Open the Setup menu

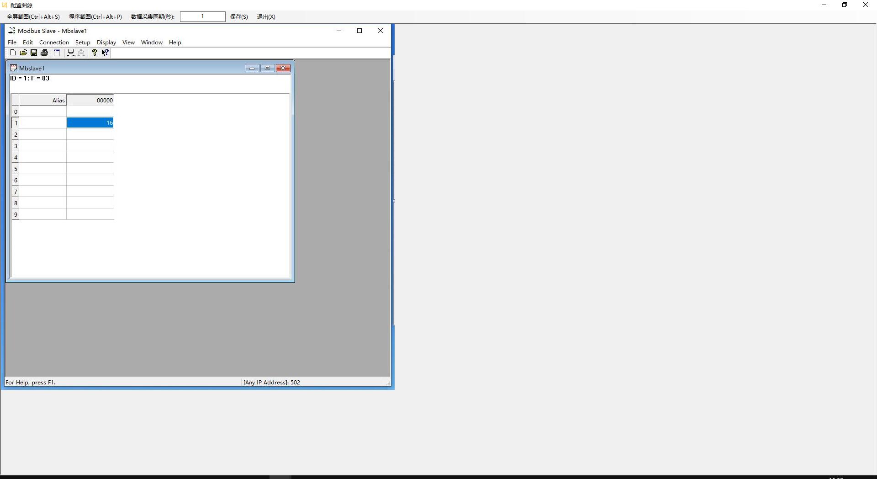point(83,42)
